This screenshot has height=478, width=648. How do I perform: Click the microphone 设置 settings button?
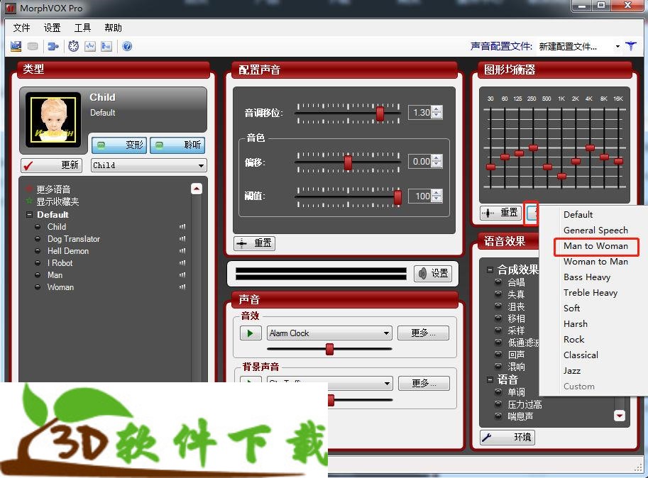click(434, 273)
